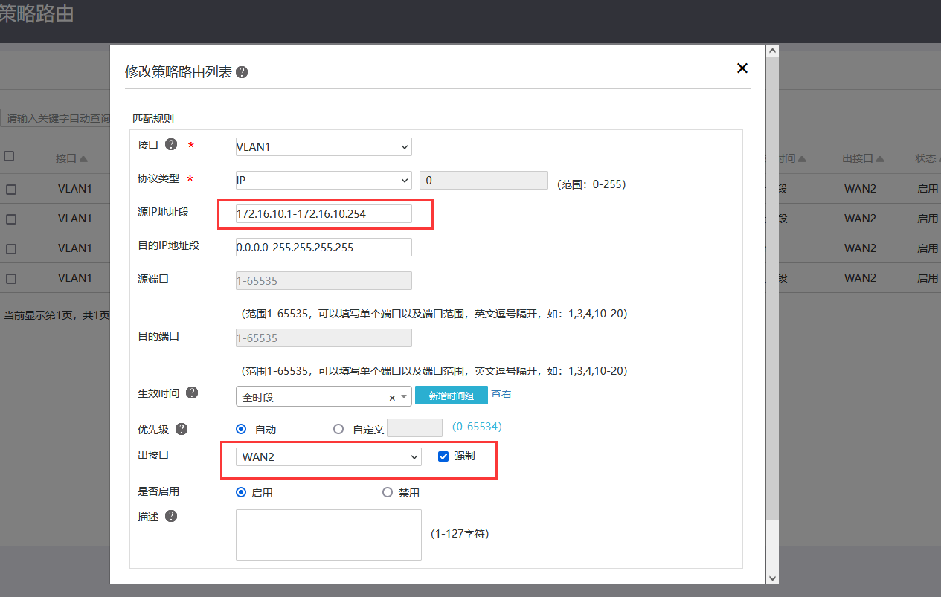Toggle the 强制 checkbox
This screenshot has height=597, width=941.
[x=443, y=456]
